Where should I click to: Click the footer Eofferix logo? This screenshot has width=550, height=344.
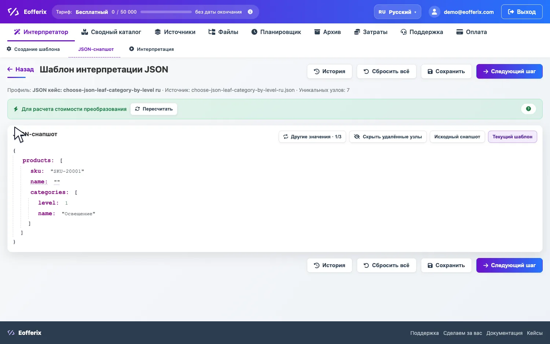[x=25, y=333]
